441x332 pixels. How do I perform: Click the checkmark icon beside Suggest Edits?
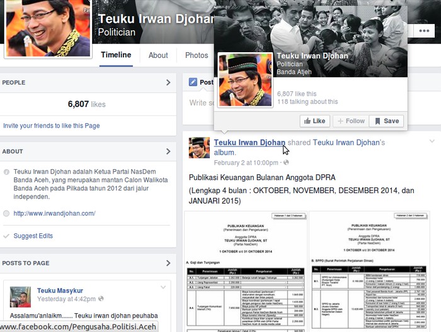click(6, 236)
